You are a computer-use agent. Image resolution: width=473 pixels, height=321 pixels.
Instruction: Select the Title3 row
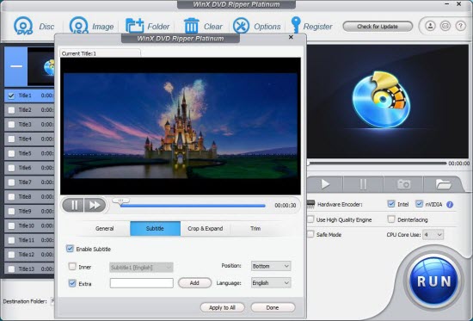tap(29, 125)
